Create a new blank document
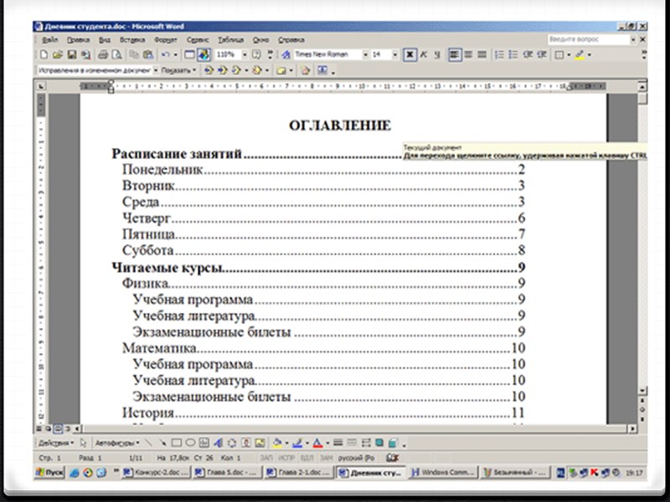The width and height of the screenshot is (670, 502). tap(44, 54)
